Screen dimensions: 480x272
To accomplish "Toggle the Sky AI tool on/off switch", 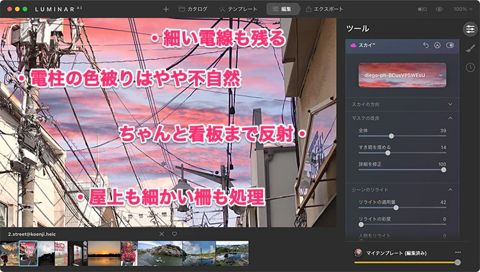I will click(x=451, y=45).
